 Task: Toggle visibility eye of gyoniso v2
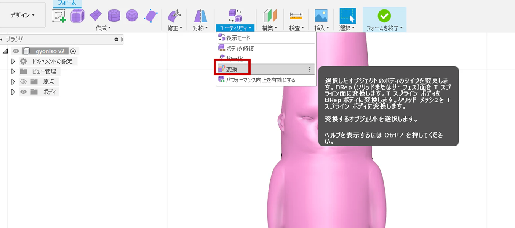click(x=16, y=51)
